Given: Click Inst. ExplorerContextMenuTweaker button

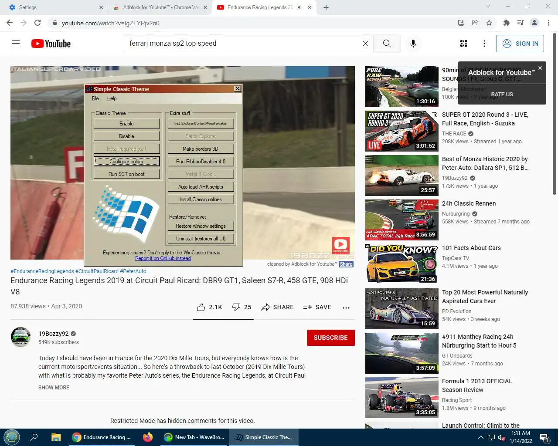Looking at the screenshot, I should click(201, 124).
